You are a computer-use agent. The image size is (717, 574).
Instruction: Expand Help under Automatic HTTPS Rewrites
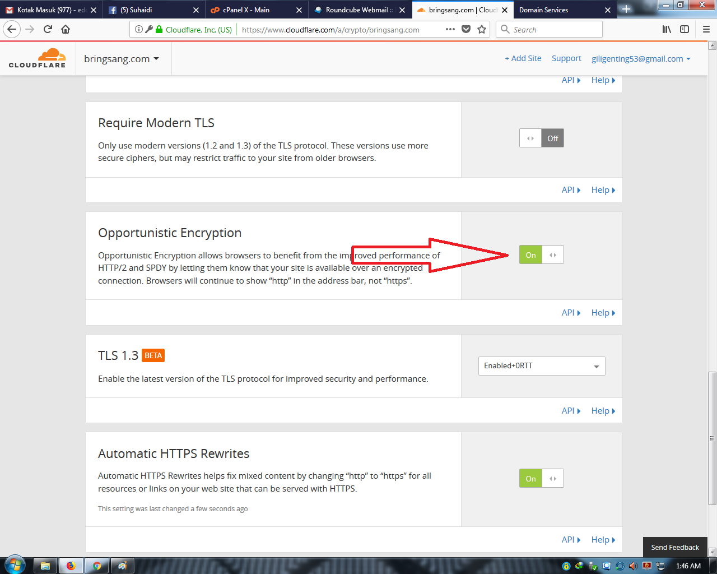[x=603, y=540]
